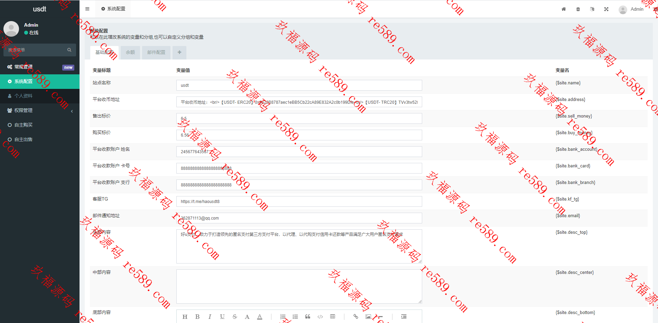Viewport: 658px width, 323px height.
Task: Click the trash can cache-clear icon
Action: click(x=578, y=9)
